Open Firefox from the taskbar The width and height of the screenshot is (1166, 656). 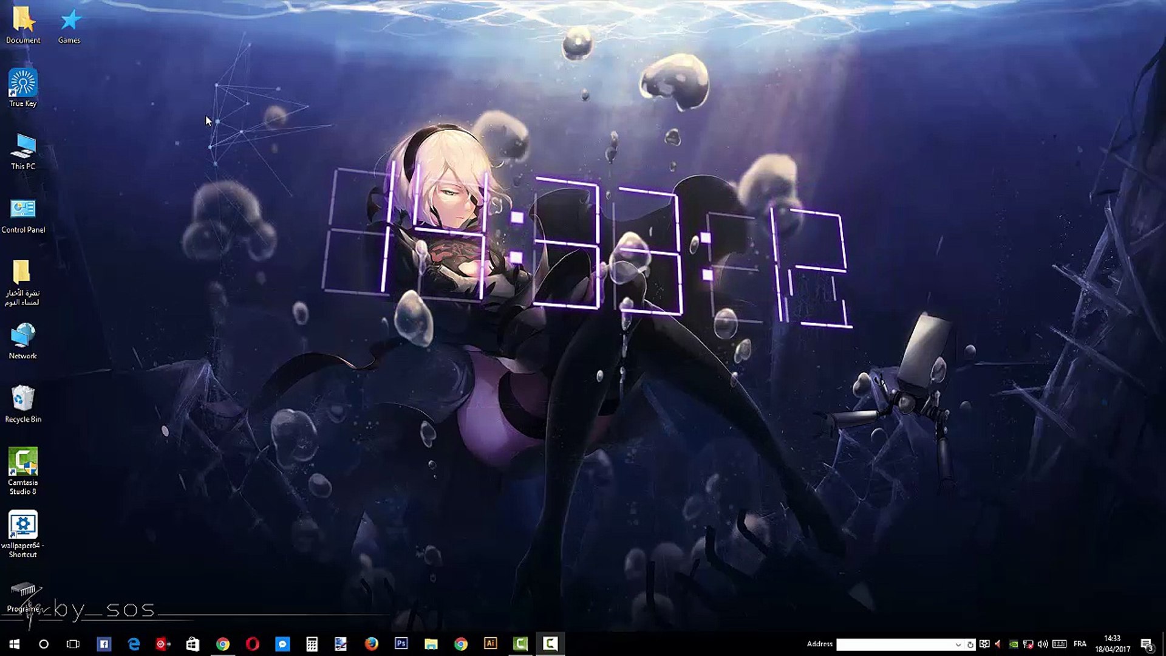pyautogui.click(x=371, y=644)
